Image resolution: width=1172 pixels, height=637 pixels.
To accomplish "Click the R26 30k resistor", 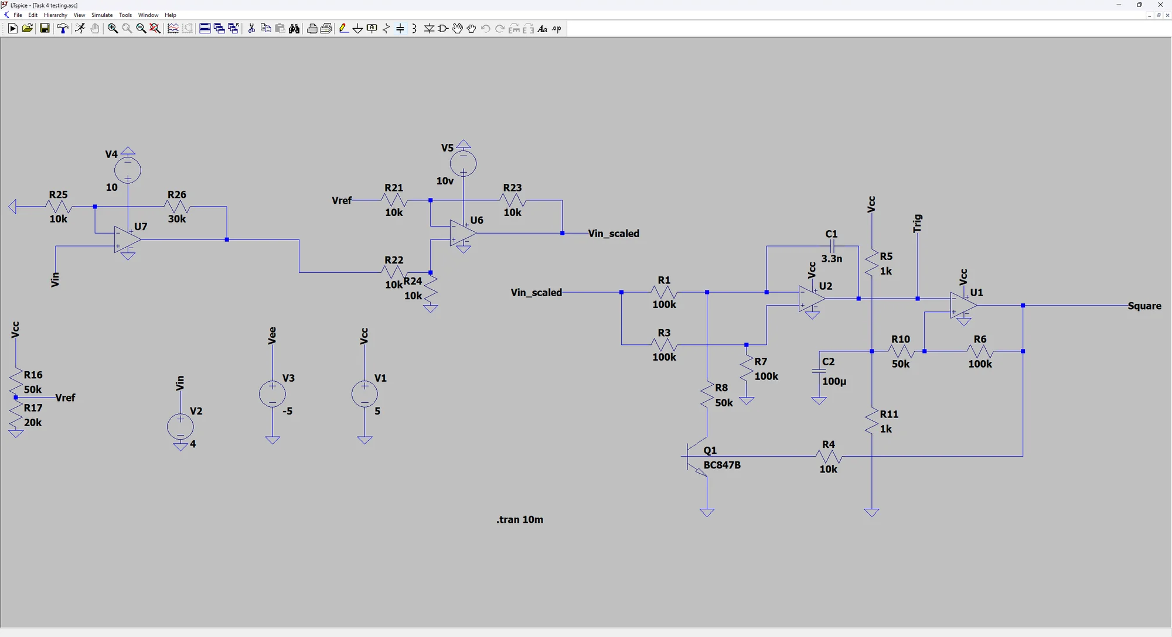I will pos(177,207).
